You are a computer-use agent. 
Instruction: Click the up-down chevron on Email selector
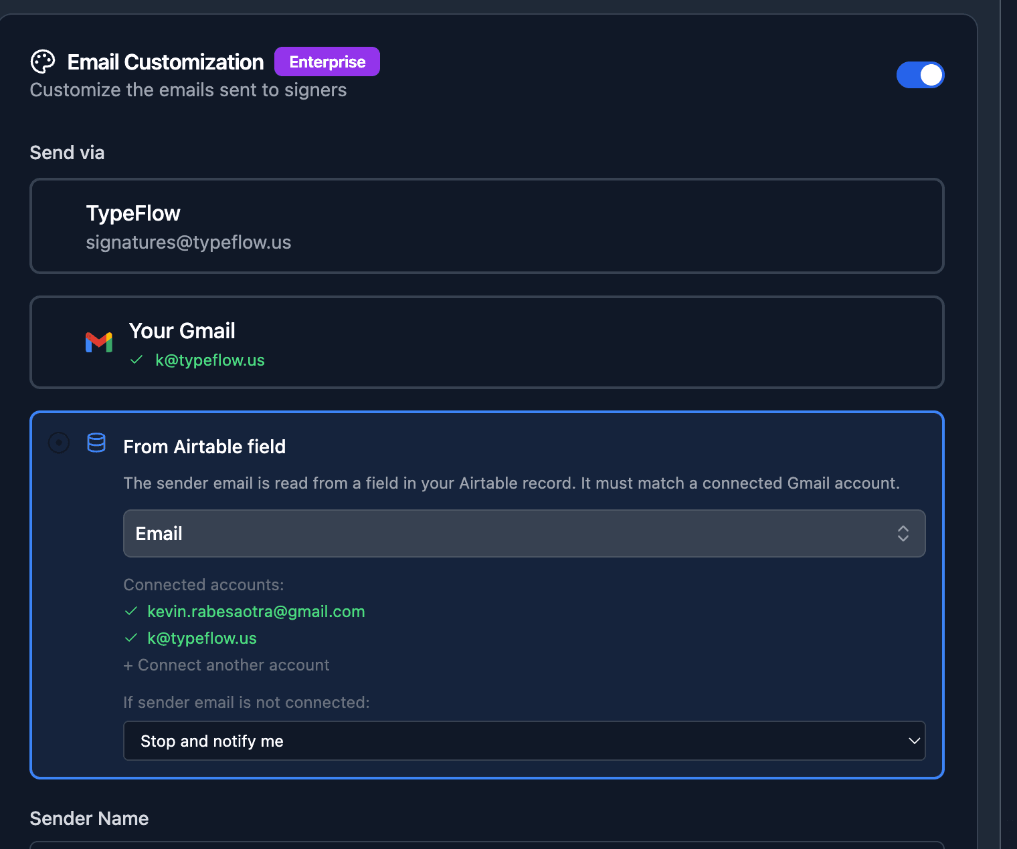(x=903, y=533)
